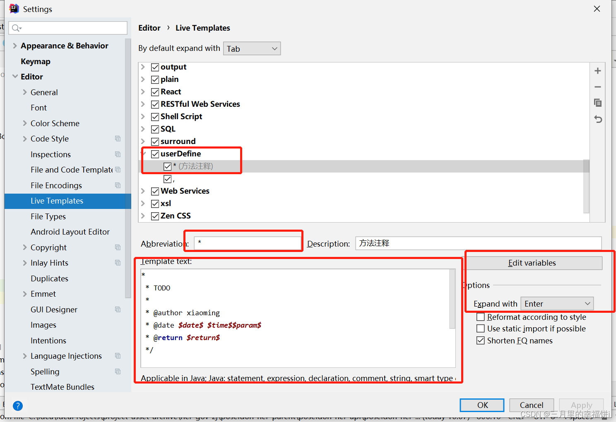The image size is (616, 422).
Task: Click the help question mark icon
Action: (x=18, y=405)
